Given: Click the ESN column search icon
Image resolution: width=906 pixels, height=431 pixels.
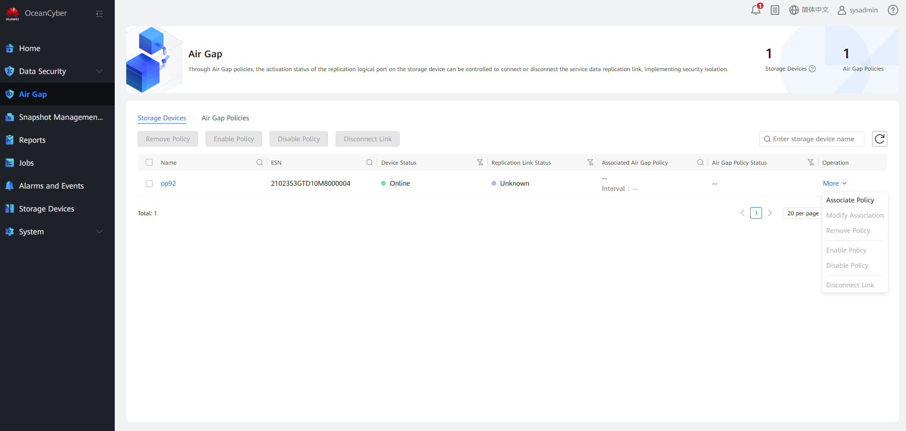Looking at the screenshot, I should [x=370, y=163].
